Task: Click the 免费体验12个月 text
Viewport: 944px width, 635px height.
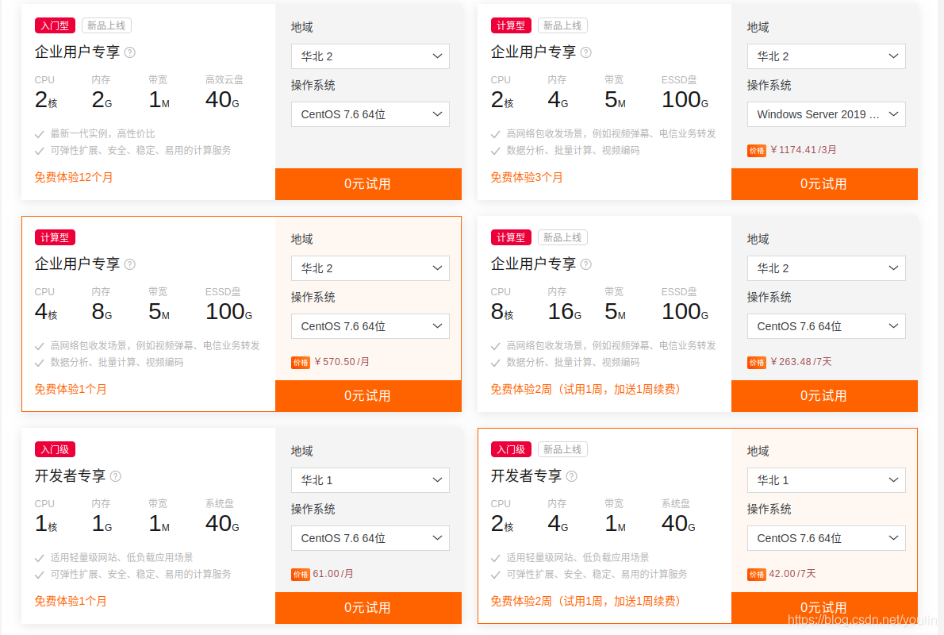Action: click(74, 177)
